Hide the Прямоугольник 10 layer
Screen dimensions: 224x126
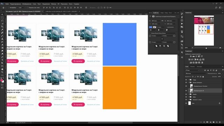pos(186,91)
